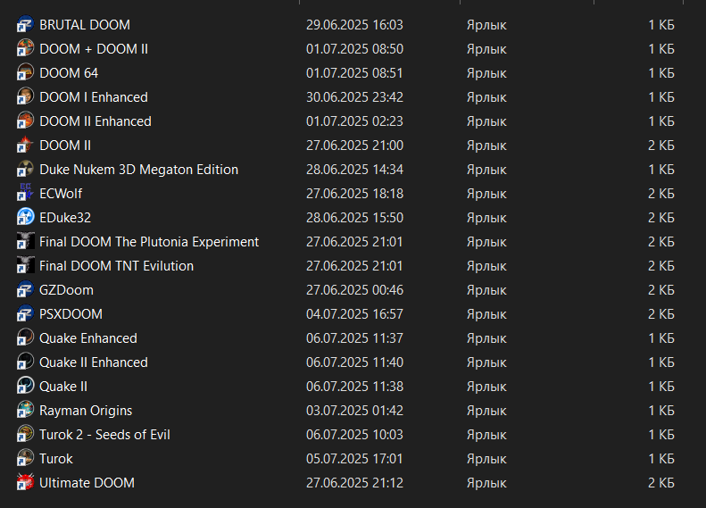Click the date 27.06.2025 18:18
Screen dimensions: 706x508
pyautogui.click(x=355, y=193)
